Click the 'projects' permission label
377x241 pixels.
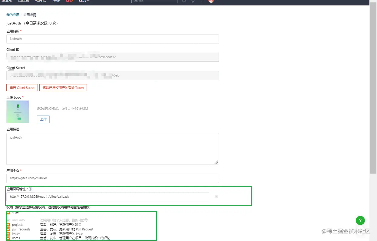(x=18, y=225)
